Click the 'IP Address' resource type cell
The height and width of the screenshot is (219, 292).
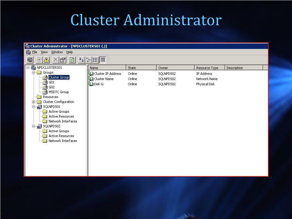[204, 74]
